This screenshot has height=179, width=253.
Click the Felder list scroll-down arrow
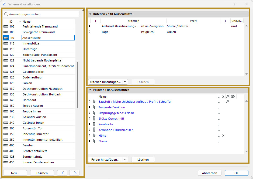[246, 152]
